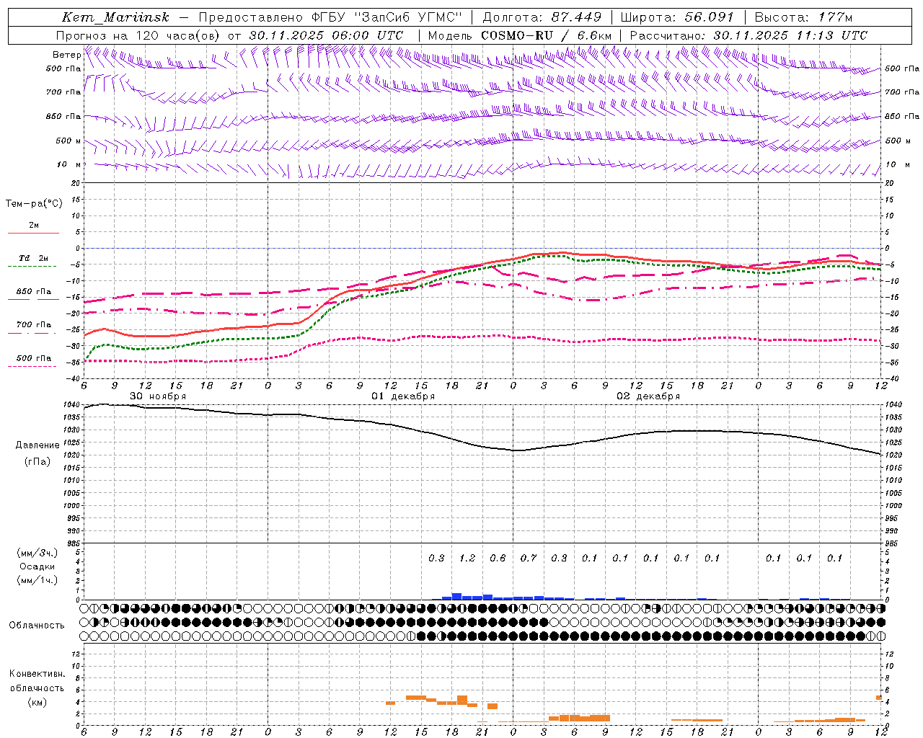Select the 3-hour precipitation value 0.7
Image resolution: width=923 pixels, height=738 pixels.
click(529, 558)
